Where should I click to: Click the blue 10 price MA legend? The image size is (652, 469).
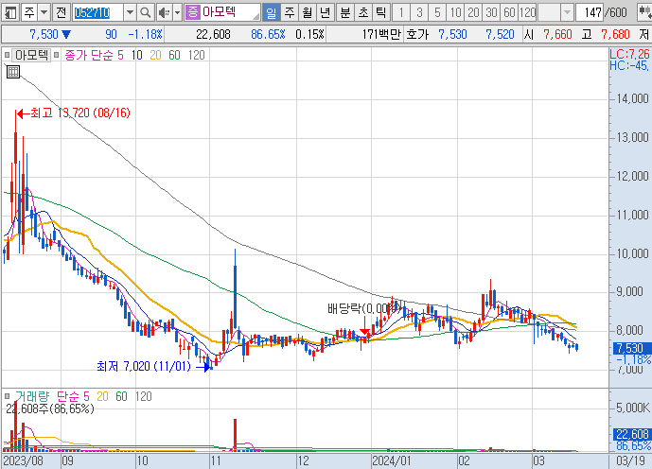pyautogui.click(x=137, y=55)
